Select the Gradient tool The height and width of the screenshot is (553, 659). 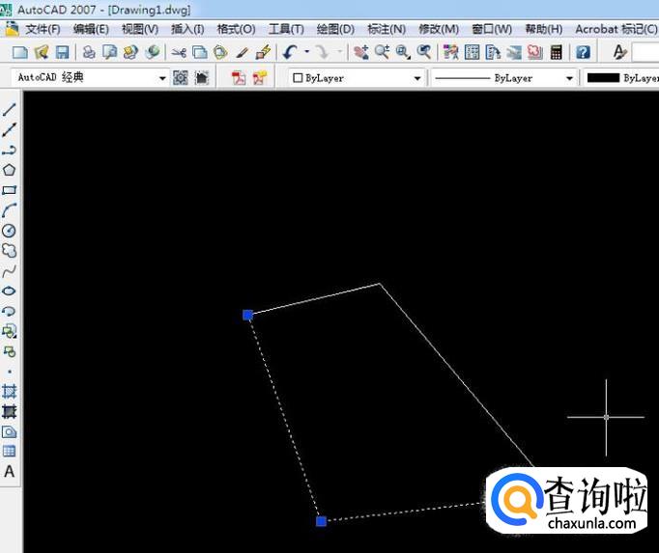click(10, 411)
